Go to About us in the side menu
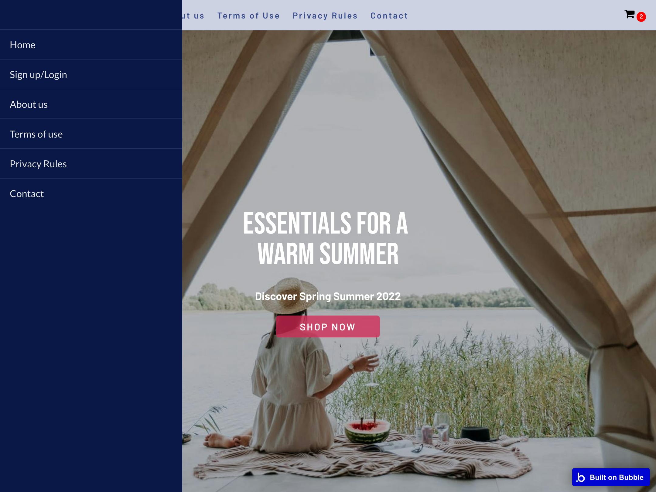The height and width of the screenshot is (492, 656). click(x=91, y=104)
